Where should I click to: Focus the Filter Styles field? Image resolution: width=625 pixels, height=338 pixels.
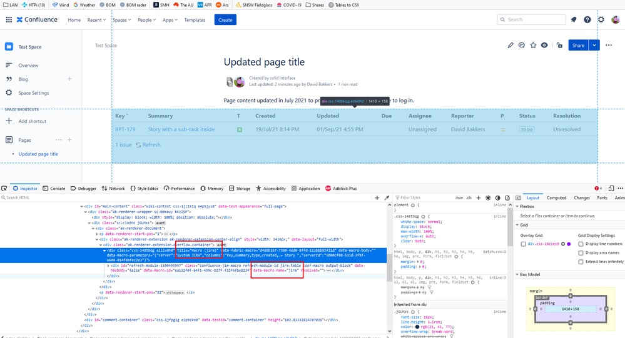click(424, 197)
